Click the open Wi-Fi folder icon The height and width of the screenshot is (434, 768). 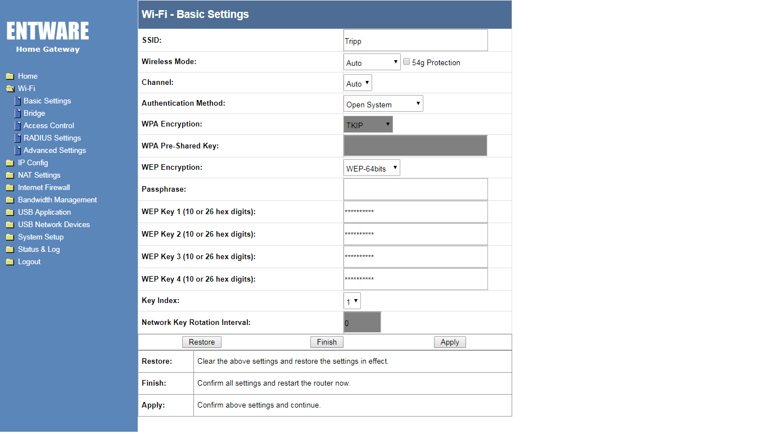pyautogui.click(x=10, y=89)
